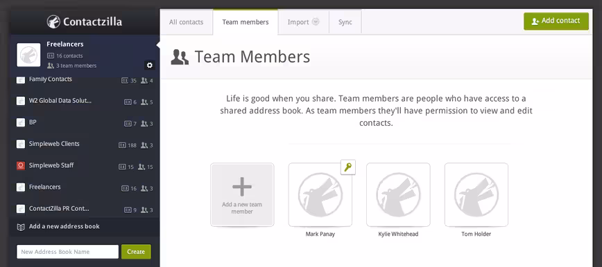The height and width of the screenshot is (267, 602).
Task: Open Tom Holder's team member card
Action: click(x=476, y=194)
